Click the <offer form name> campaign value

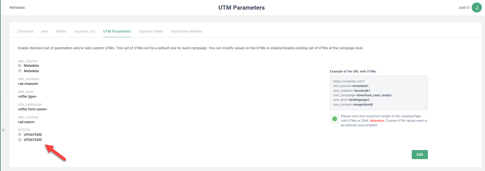pos(32,109)
